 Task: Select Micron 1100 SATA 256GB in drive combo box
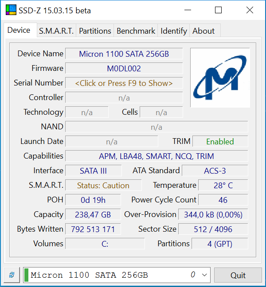coord(117,275)
